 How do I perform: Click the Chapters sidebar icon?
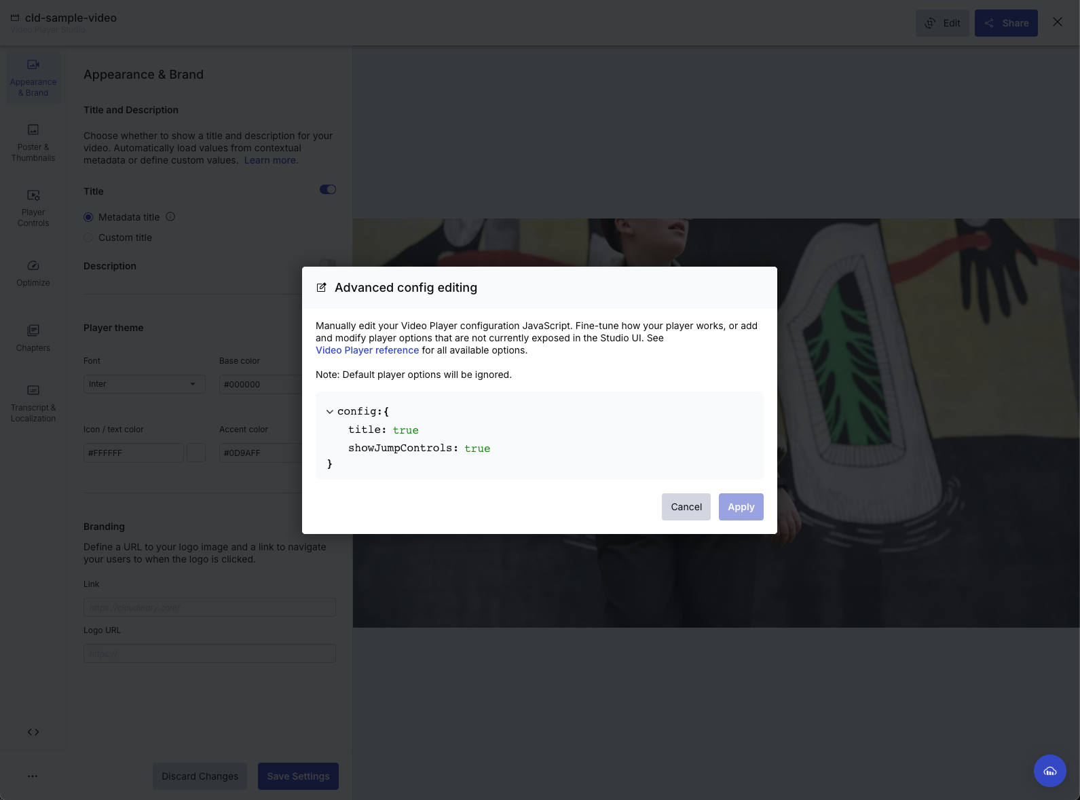(33, 330)
